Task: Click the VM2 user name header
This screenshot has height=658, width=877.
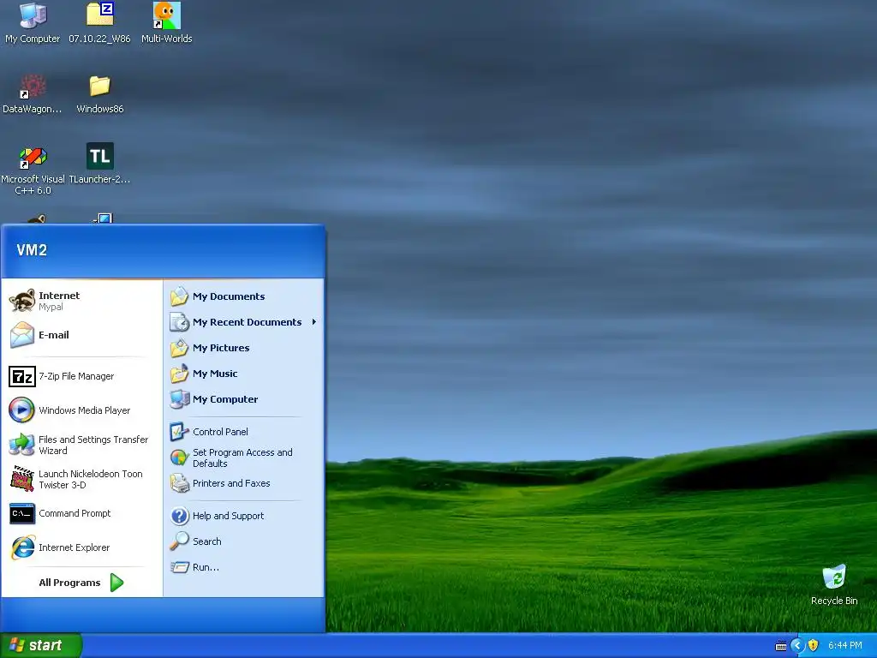Action: coord(32,250)
